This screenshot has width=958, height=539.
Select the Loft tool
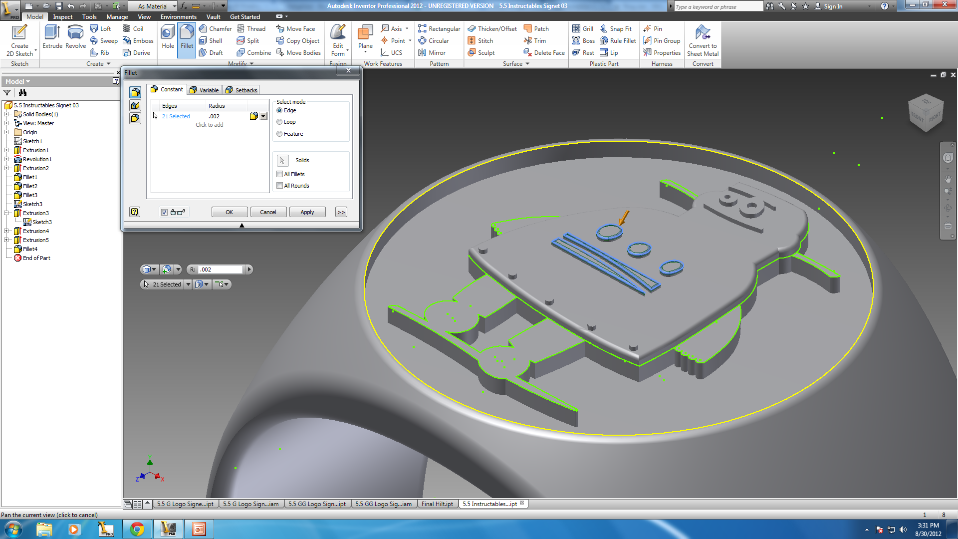(100, 28)
